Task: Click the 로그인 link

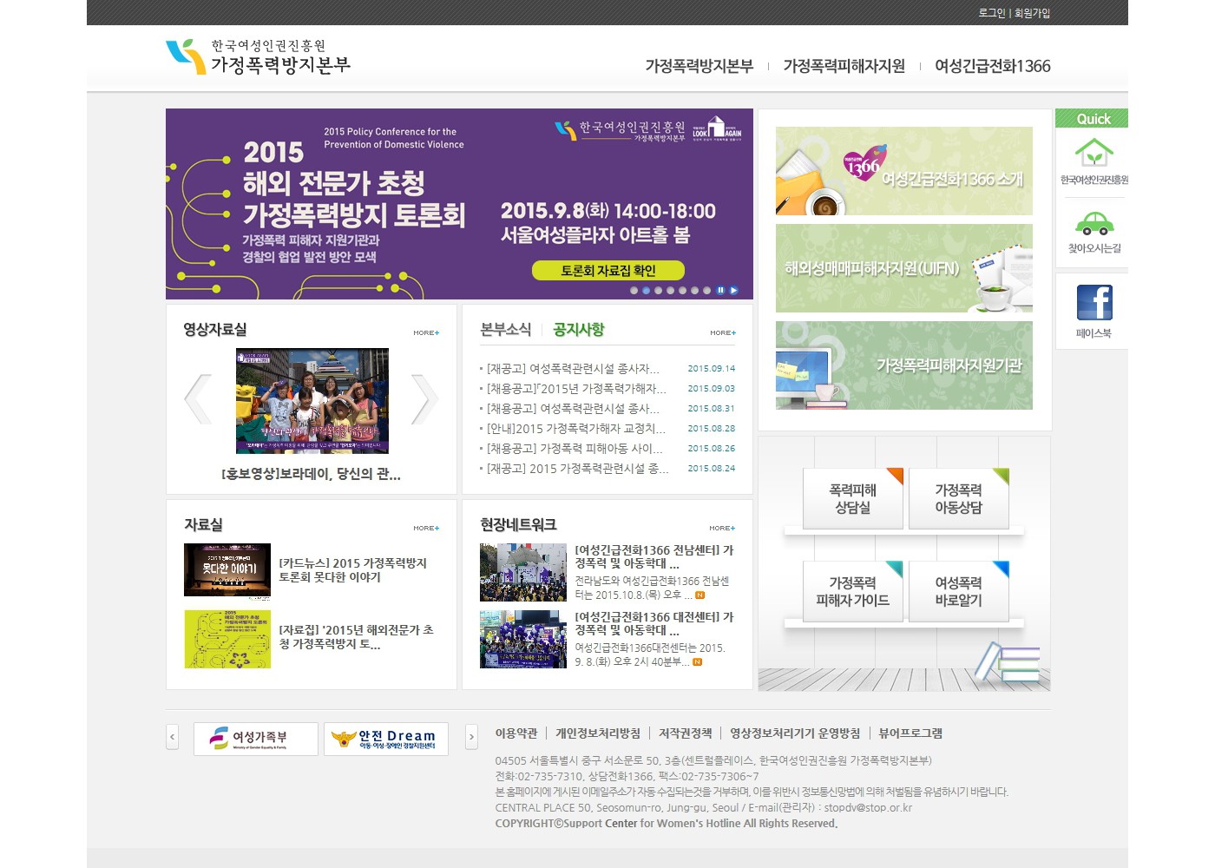Action: pyautogui.click(x=991, y=13)
